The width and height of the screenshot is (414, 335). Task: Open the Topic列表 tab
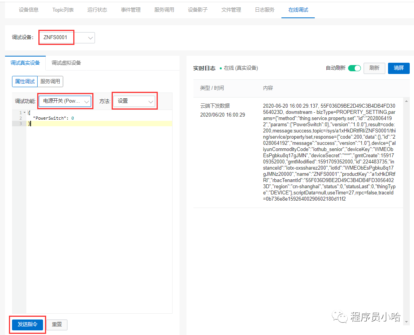(x=63, y=10)
